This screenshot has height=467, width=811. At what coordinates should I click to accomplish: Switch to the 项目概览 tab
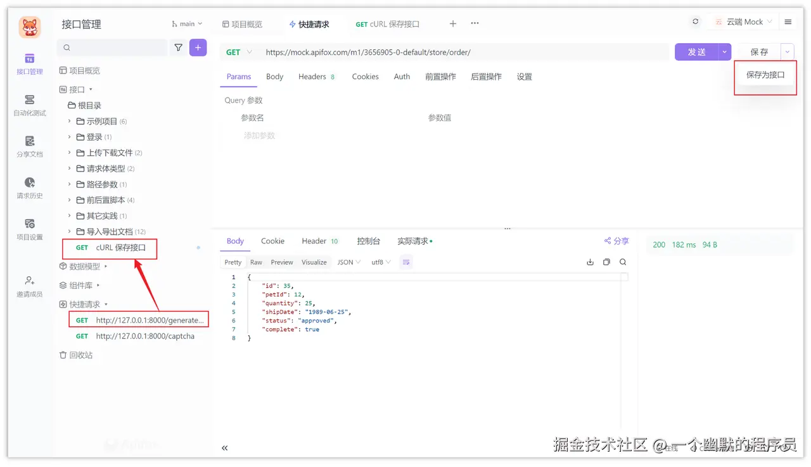pos(243,24)
